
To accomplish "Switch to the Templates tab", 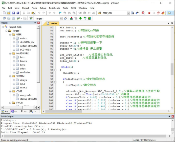I will coord(34,111).
